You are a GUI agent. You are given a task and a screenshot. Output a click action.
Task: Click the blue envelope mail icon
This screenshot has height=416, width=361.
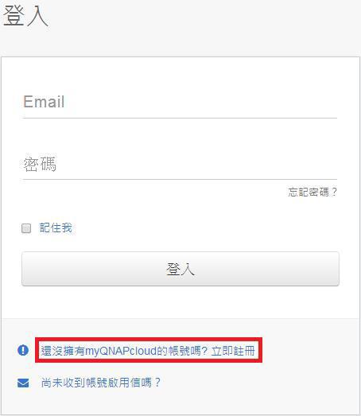23,383
